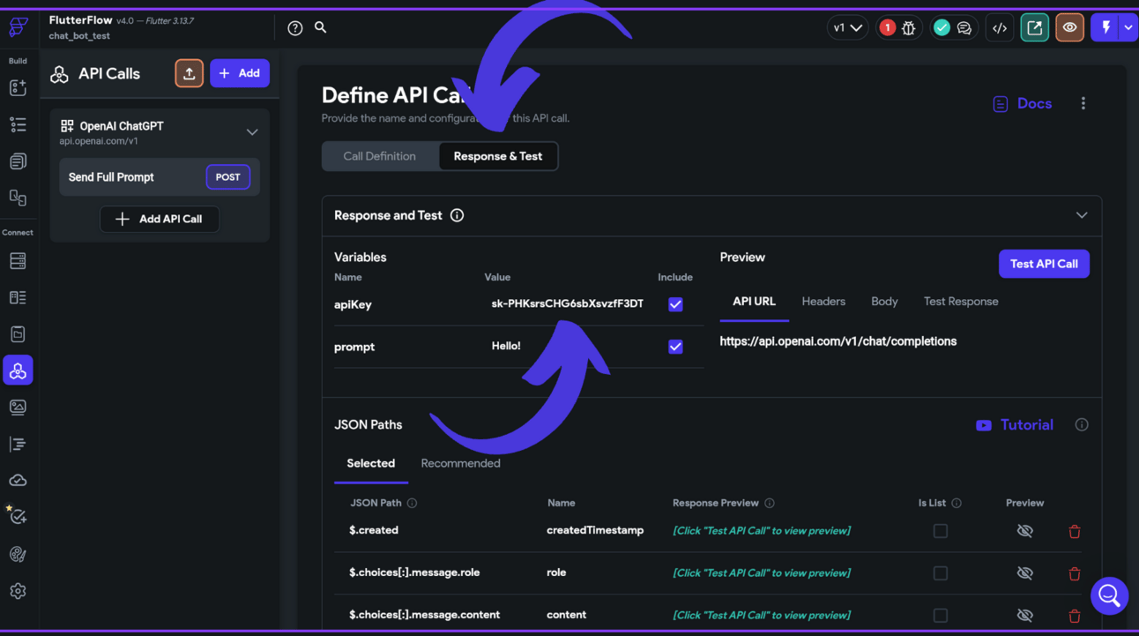Collapse the Response and Test section
Image resolution: width=1139 pixels, height=636 pixels.
pyautogui.click(x=1082, y=215)
